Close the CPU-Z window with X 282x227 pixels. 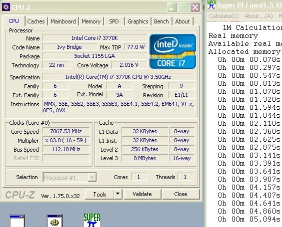tap(195, 7)
